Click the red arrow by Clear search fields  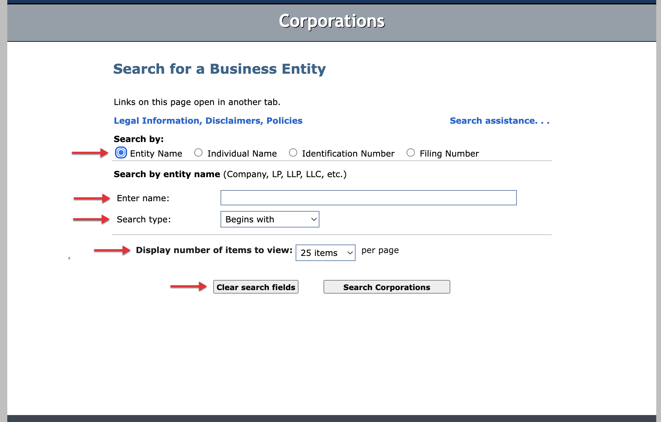click(x=189, y=286)
